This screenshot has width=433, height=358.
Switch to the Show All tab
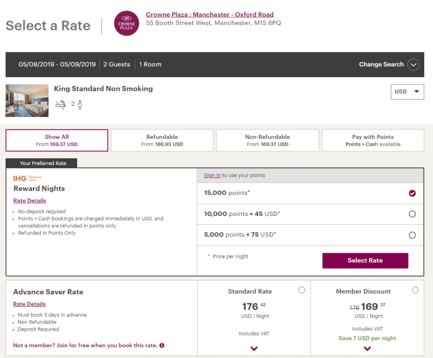click(57, 141)
